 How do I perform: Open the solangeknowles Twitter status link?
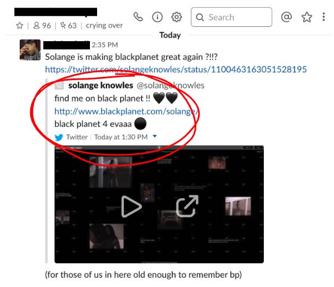[176, 69]
